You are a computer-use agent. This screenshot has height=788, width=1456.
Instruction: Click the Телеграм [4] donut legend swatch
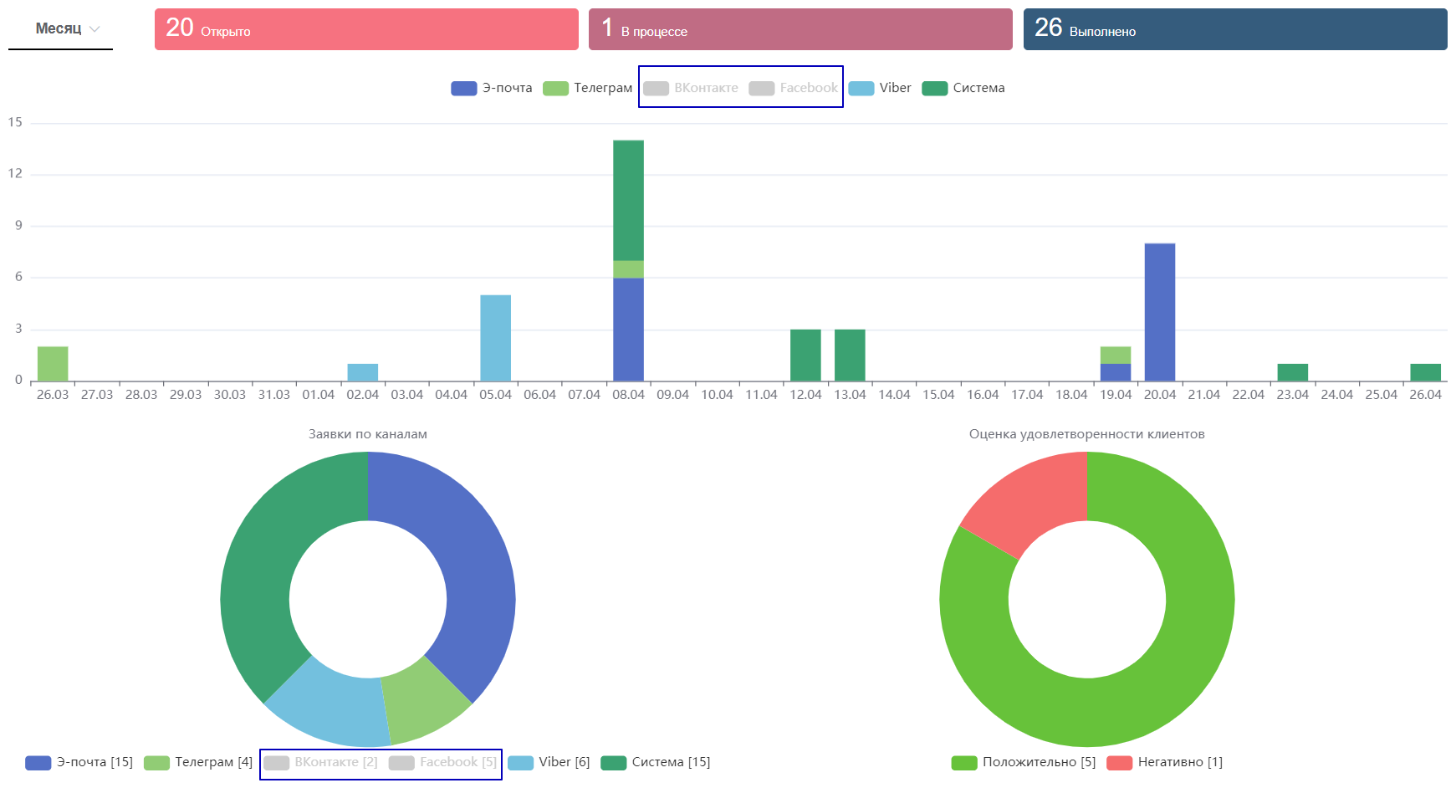click(x=157, y=763)
